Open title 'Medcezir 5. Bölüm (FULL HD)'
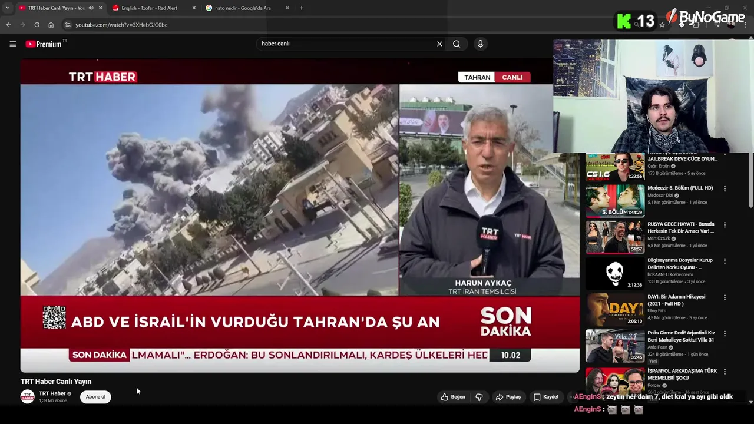 (x=680, y=188)
